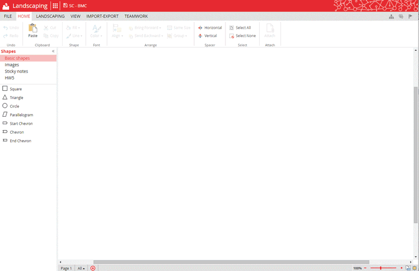Select the Circle shape

click(14, 106)
